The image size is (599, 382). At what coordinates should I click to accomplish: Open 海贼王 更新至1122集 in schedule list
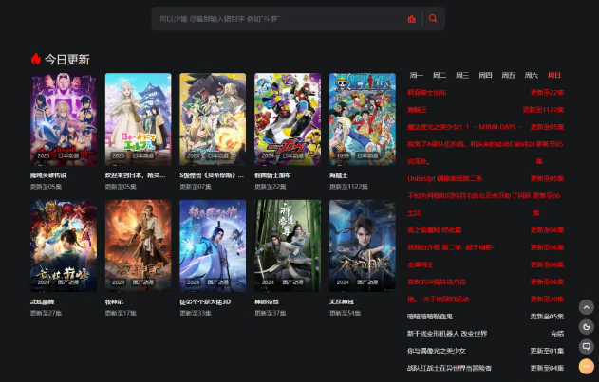[485, 110]
